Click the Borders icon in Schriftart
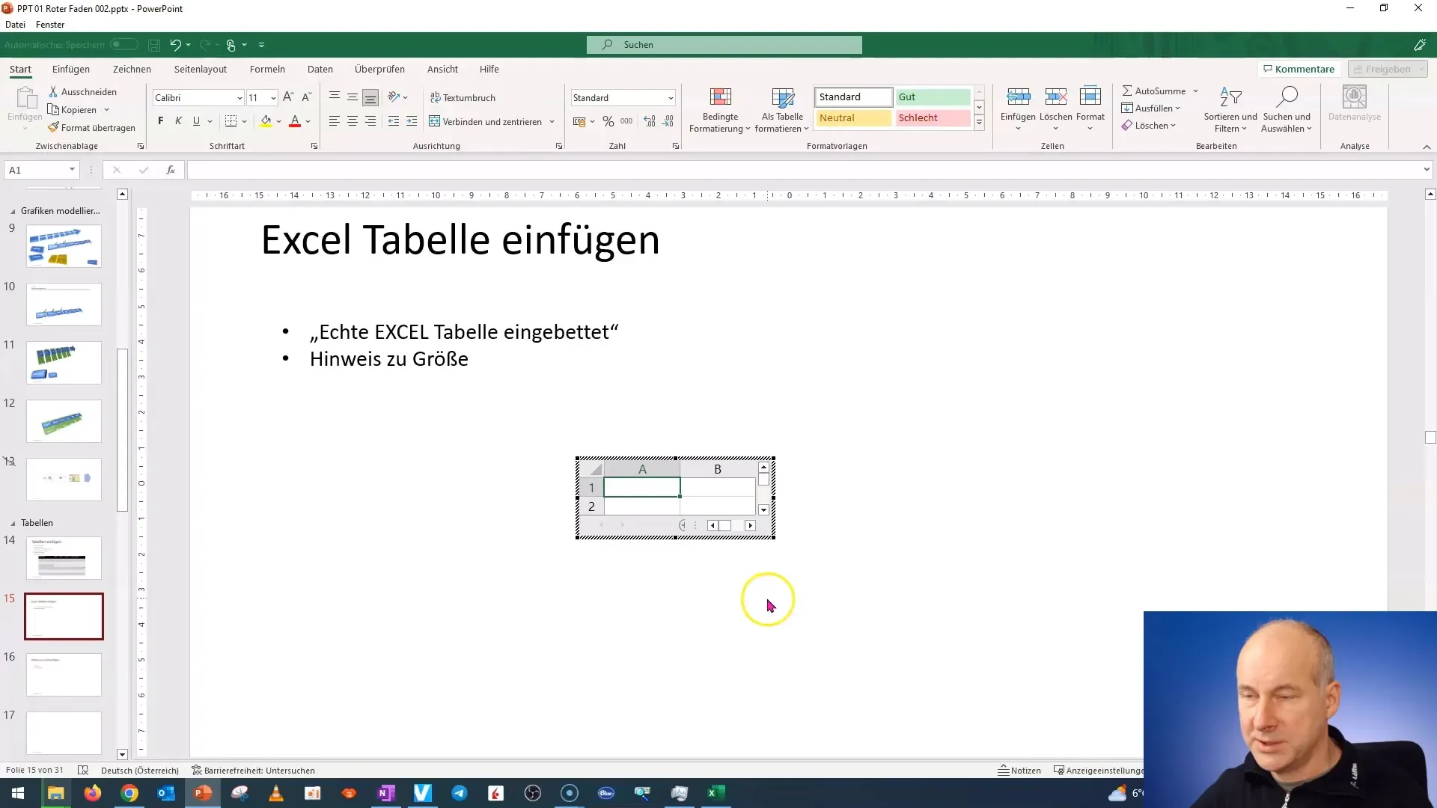 click(x=231, y=121)
